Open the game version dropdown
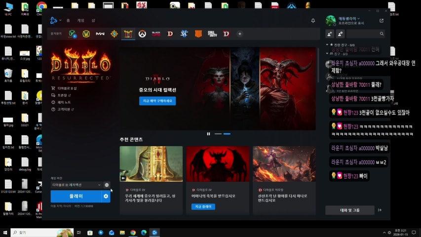This screenshot has height=237, width=421. tap(77, 185)
